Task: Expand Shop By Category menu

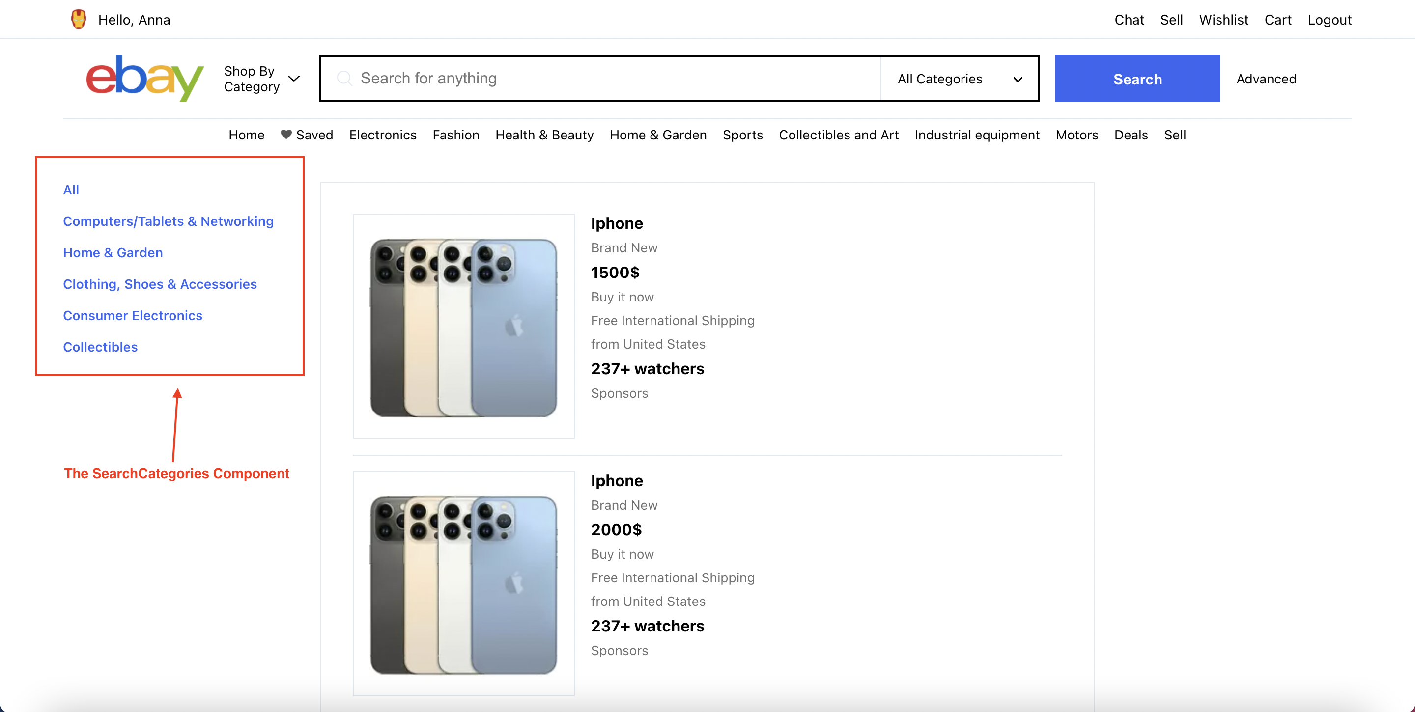Action: 262,78
